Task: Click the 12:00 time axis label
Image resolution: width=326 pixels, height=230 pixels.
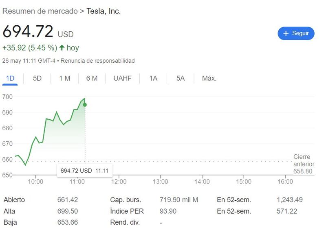Action: click(119, 182)
